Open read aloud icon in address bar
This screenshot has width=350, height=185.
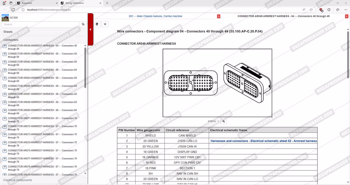point(304,10)
